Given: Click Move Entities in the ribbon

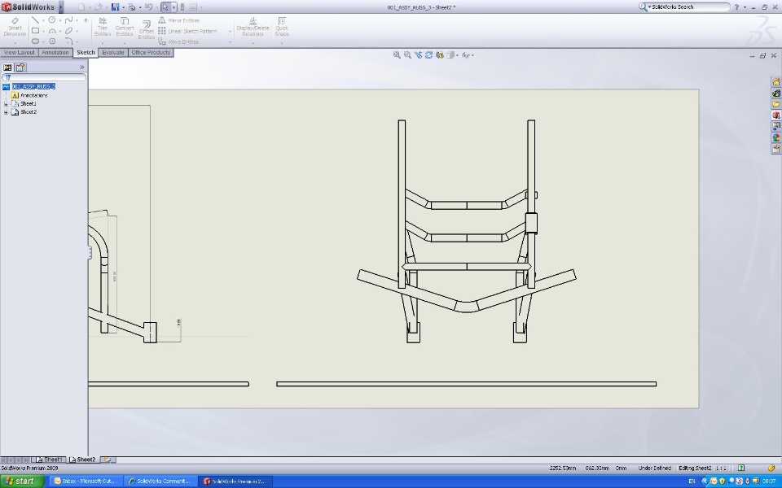Looking at the screenshot, I should click(178, 41).
